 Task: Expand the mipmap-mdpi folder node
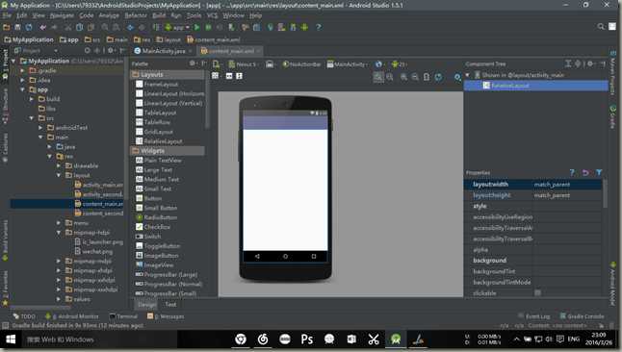click(x=59, y=262)
